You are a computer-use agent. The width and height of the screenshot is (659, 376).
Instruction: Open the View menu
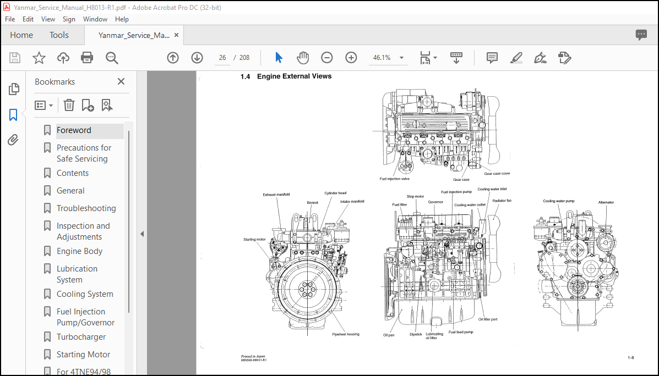[x=48, y=19]
